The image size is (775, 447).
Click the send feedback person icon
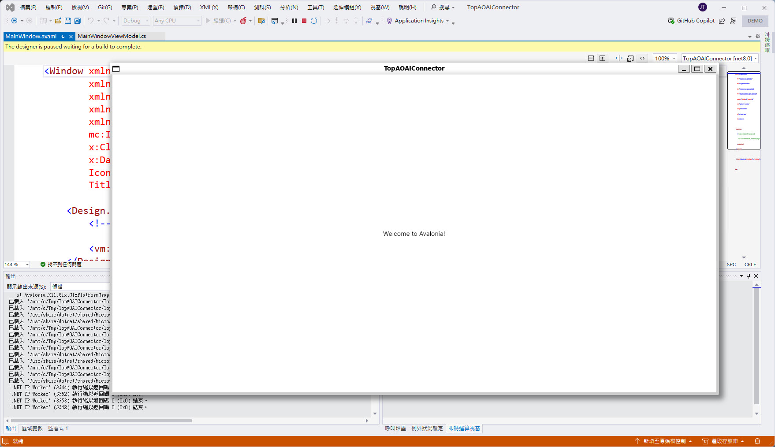tap(733, 21)
